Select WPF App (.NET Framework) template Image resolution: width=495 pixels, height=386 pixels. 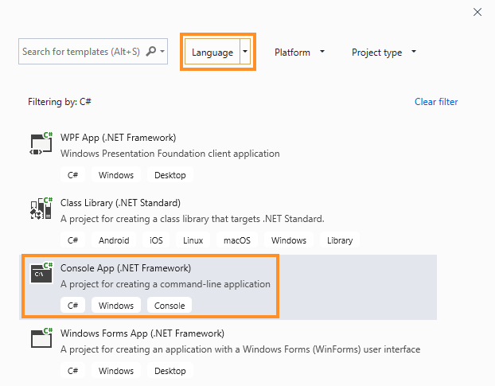tap(228, 157)
